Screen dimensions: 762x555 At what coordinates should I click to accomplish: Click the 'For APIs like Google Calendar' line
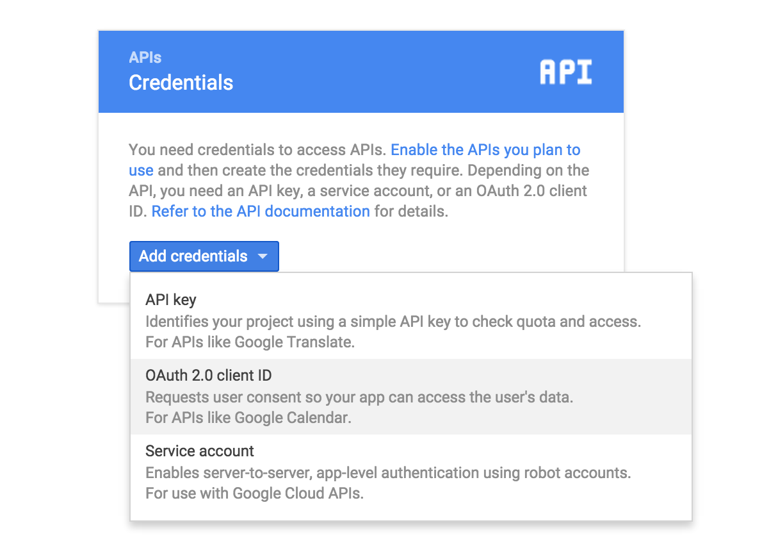coord(248,418)
